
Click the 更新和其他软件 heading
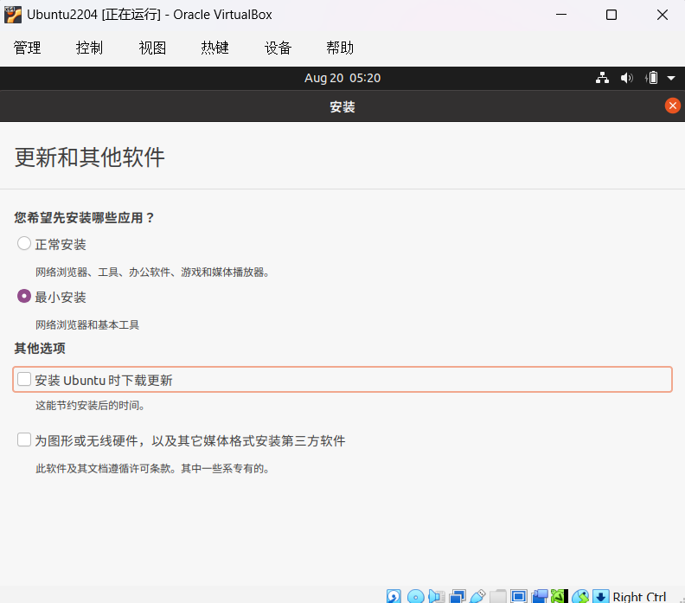pos(90,157)
